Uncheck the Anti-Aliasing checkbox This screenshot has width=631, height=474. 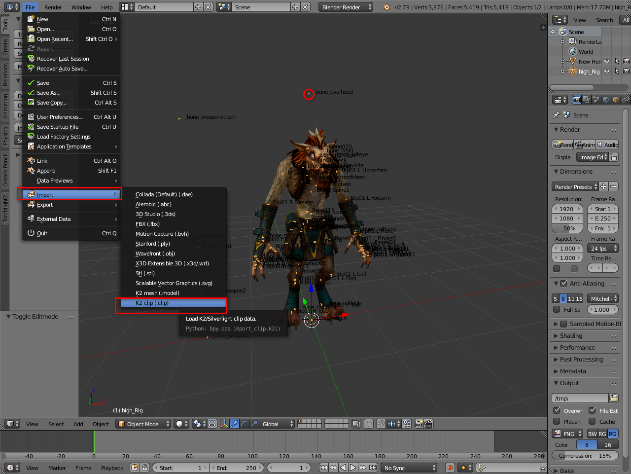click(564, 284)
